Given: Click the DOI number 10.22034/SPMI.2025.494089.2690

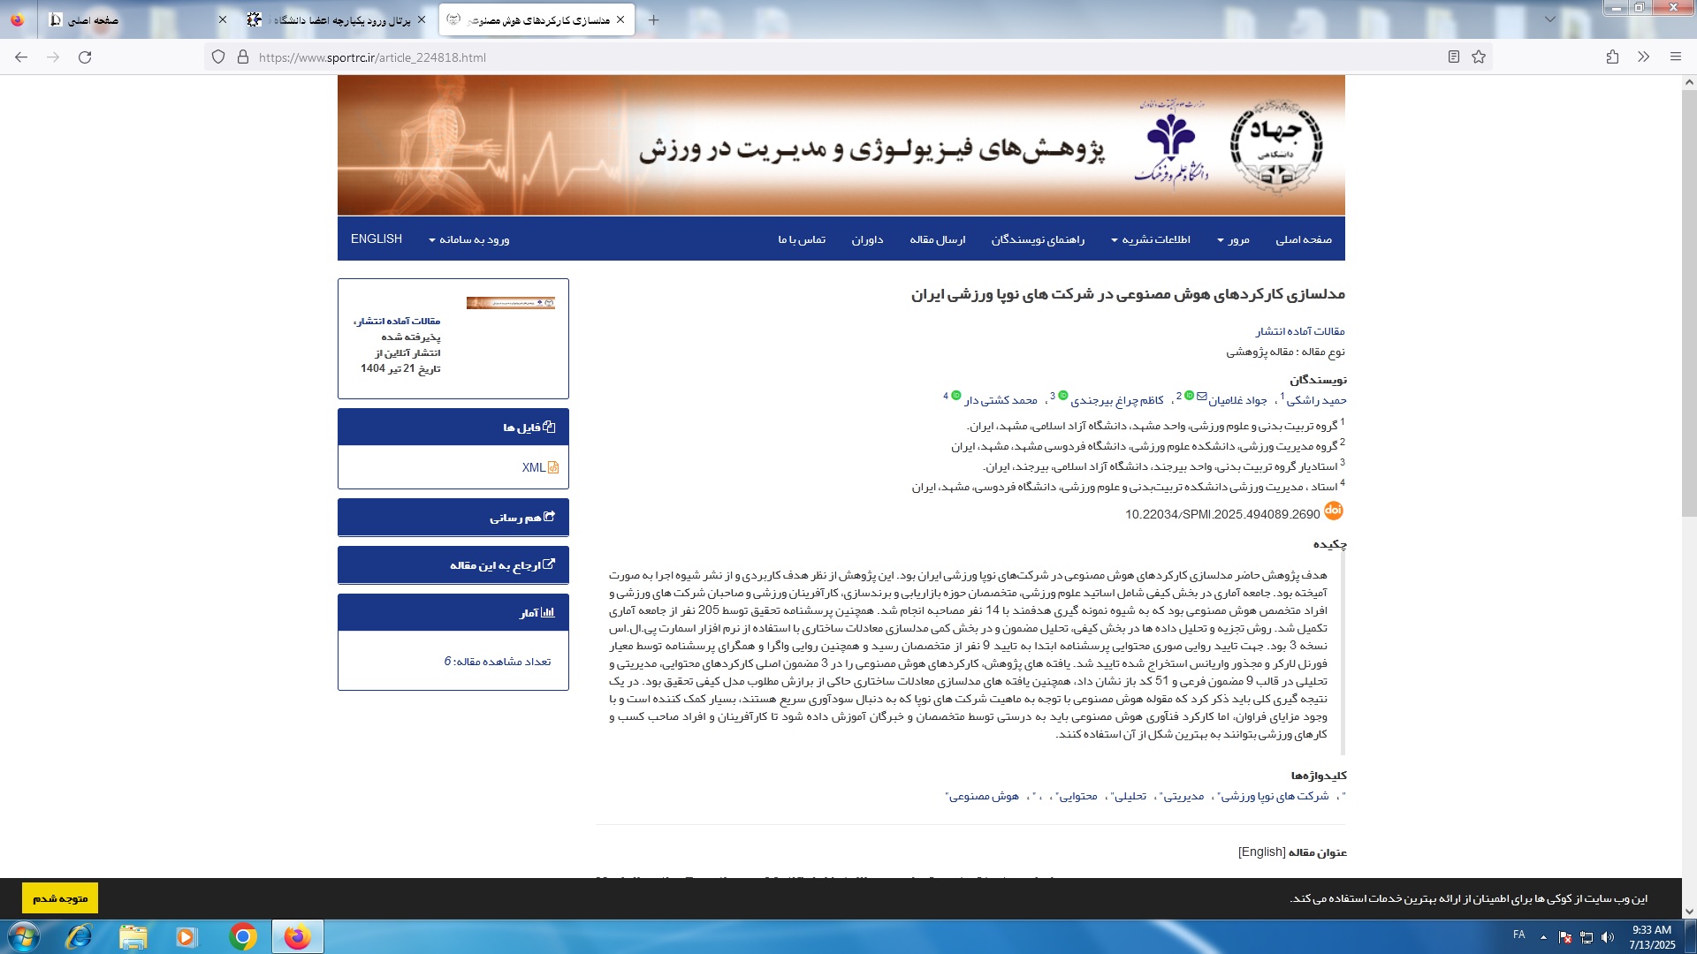Looking at the screenshot, I should (1222, 514).
